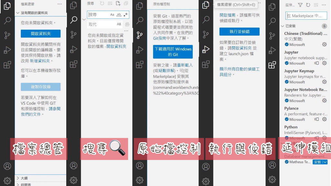The width and height of the screenshot is (331, 186).
Task: Click highlighted Search icon beside the 搜尋 panel
Action: pos(74,20)
